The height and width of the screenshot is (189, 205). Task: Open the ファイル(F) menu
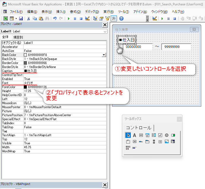16,12
